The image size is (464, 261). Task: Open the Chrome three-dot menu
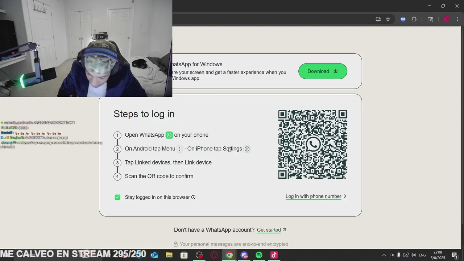[457, 19]
